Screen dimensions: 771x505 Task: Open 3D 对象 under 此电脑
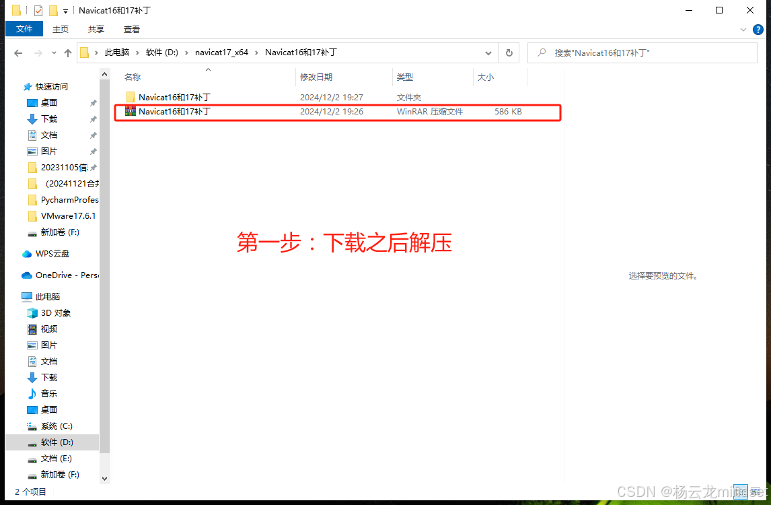(x=56, y=313)
